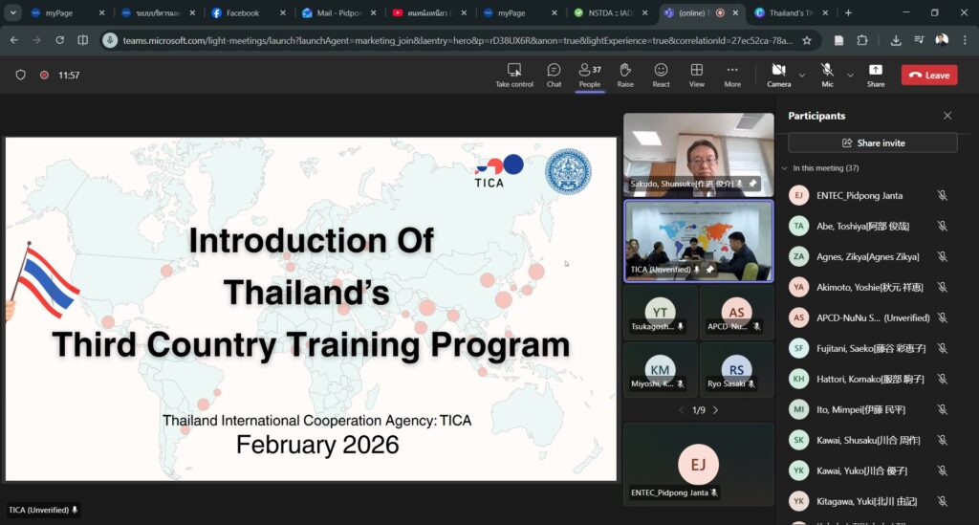Raise your hand in the meeting

625,75
